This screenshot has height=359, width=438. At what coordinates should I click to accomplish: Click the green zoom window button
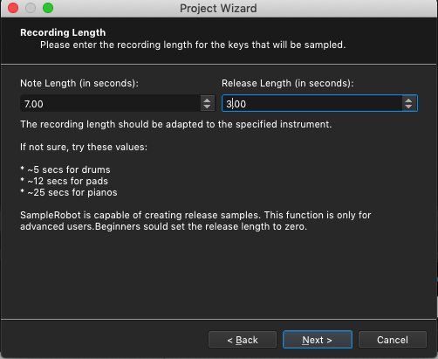point(48,8)
